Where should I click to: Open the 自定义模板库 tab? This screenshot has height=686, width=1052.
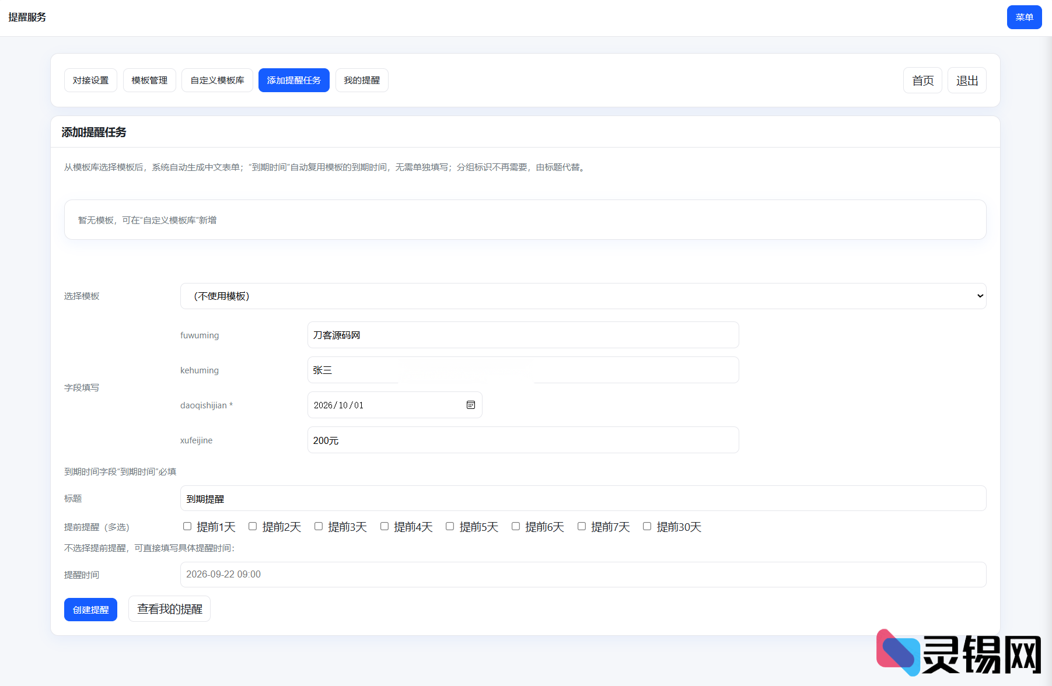217,80
